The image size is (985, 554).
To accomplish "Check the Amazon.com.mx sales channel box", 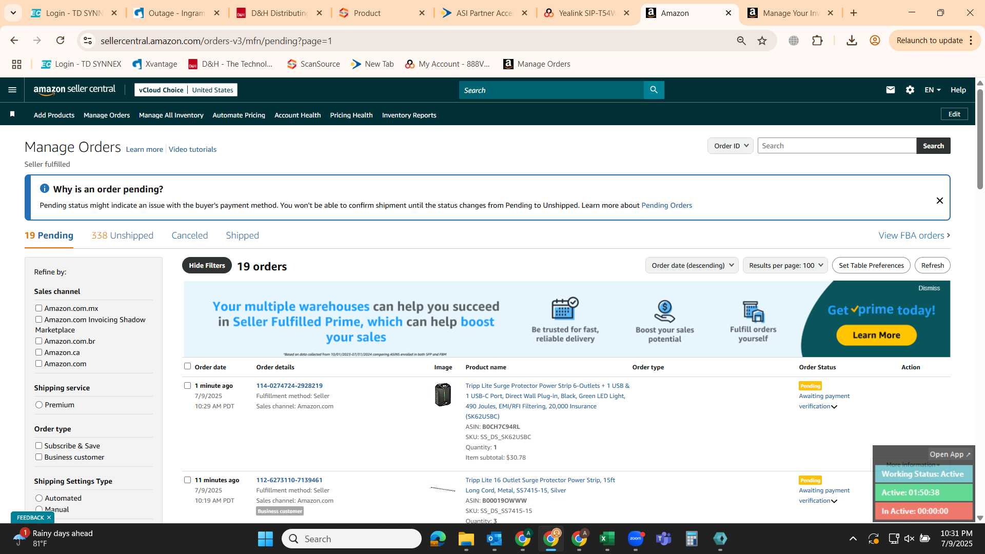I will [x=38, y=308].
